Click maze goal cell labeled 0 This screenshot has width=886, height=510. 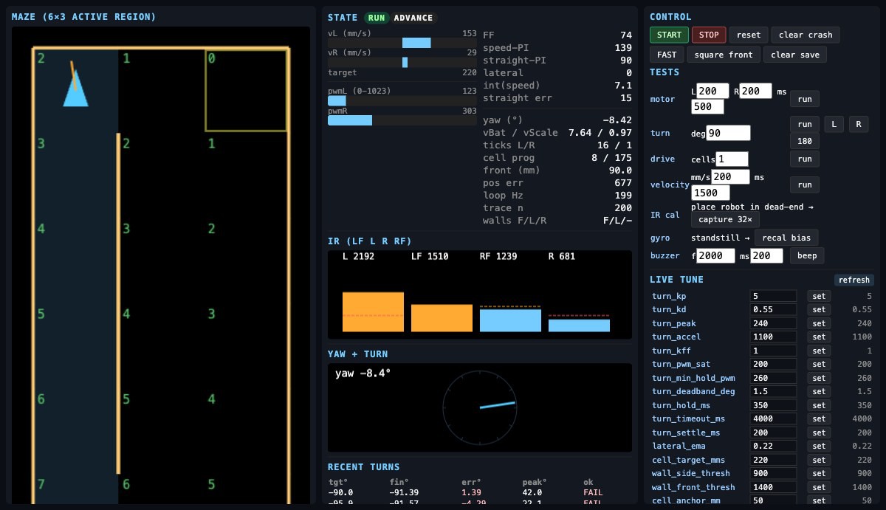point(247,90)
